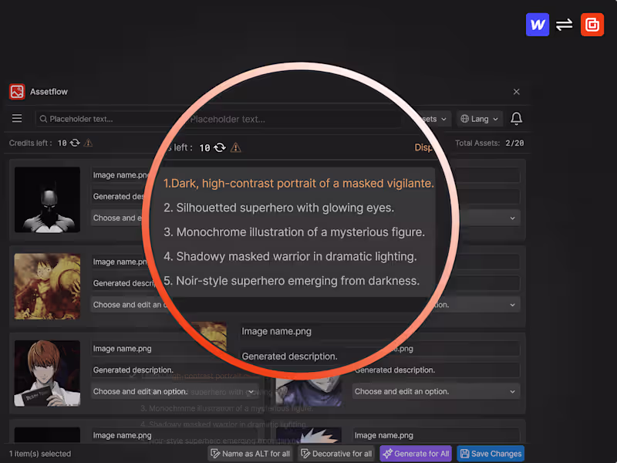Click the Webflow W icon
The width and height of the screenshot is (617, 463).
click(538, 25)
